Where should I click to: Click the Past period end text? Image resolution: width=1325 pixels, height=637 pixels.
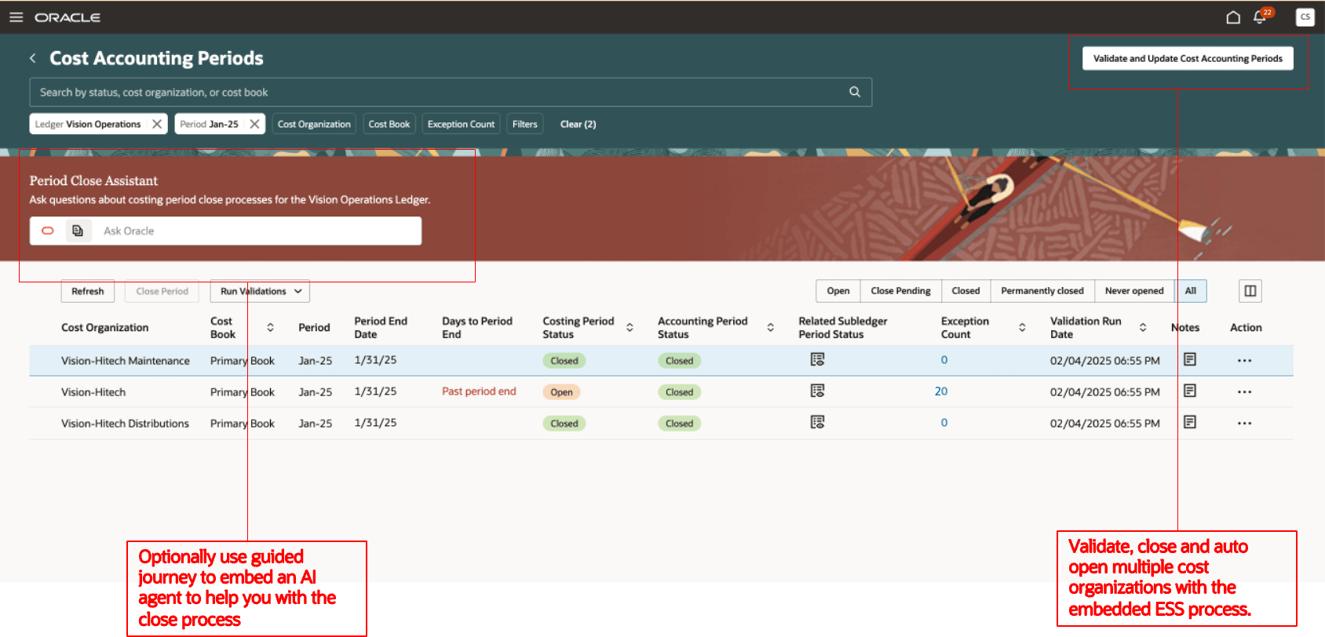[x=479, y=391]
